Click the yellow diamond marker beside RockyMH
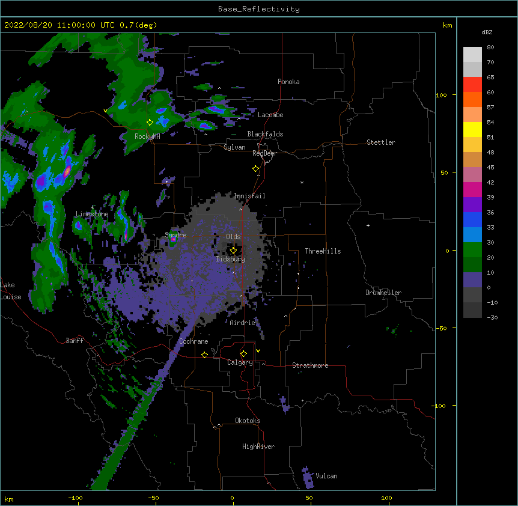Screen dimensions: 518x506 150,123
